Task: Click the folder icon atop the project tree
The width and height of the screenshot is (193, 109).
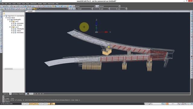Action: click(4, 13)
